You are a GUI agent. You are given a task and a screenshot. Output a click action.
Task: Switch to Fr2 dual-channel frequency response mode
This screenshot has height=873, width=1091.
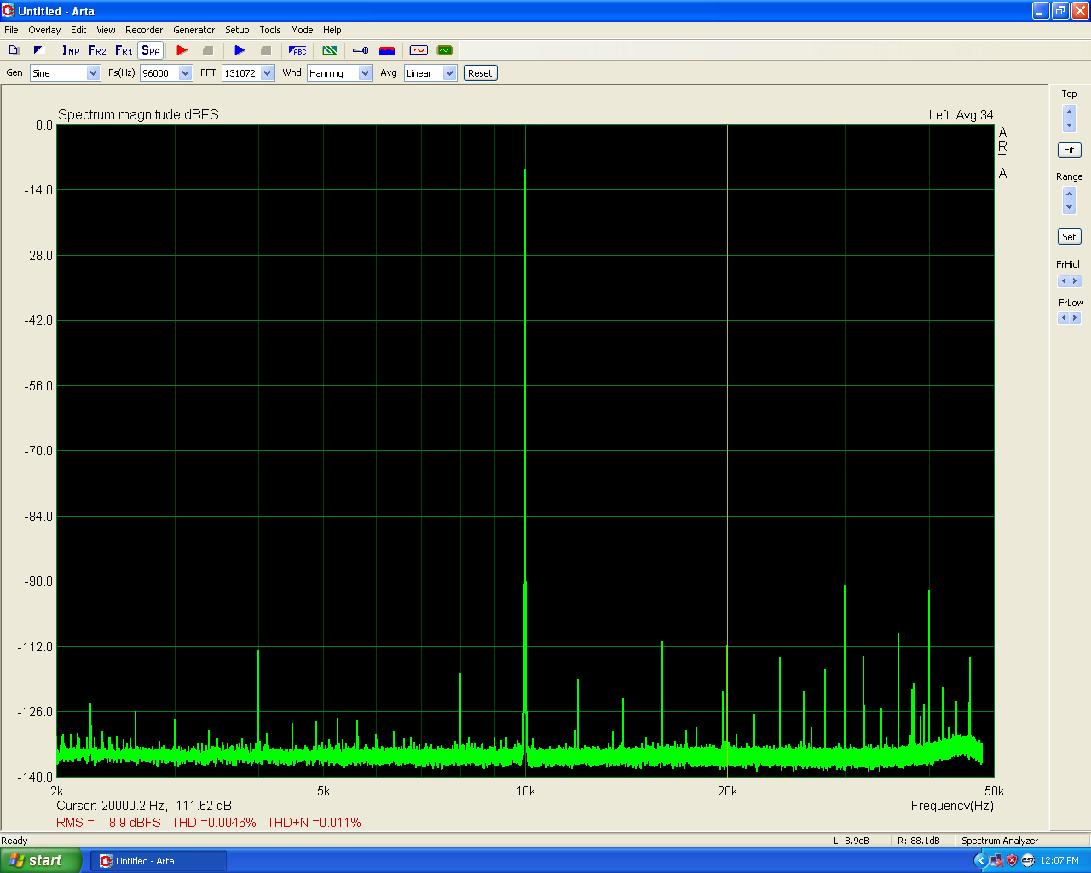(x=97, y=50)
